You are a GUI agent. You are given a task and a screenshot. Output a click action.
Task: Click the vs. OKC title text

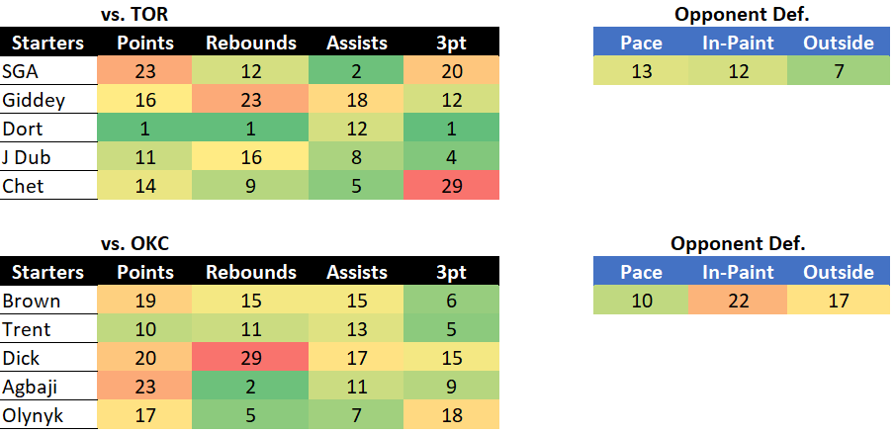[x=134, y=243]
